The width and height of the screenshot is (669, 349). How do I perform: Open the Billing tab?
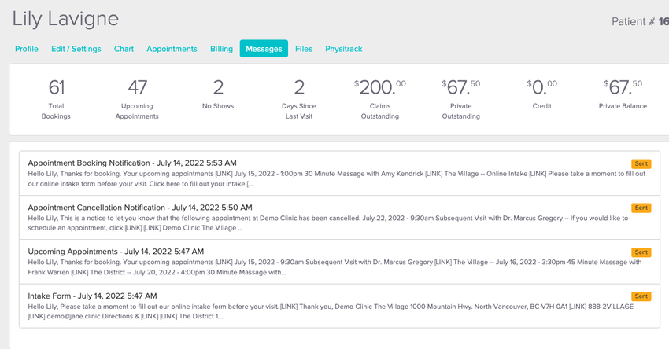point(221,49)
